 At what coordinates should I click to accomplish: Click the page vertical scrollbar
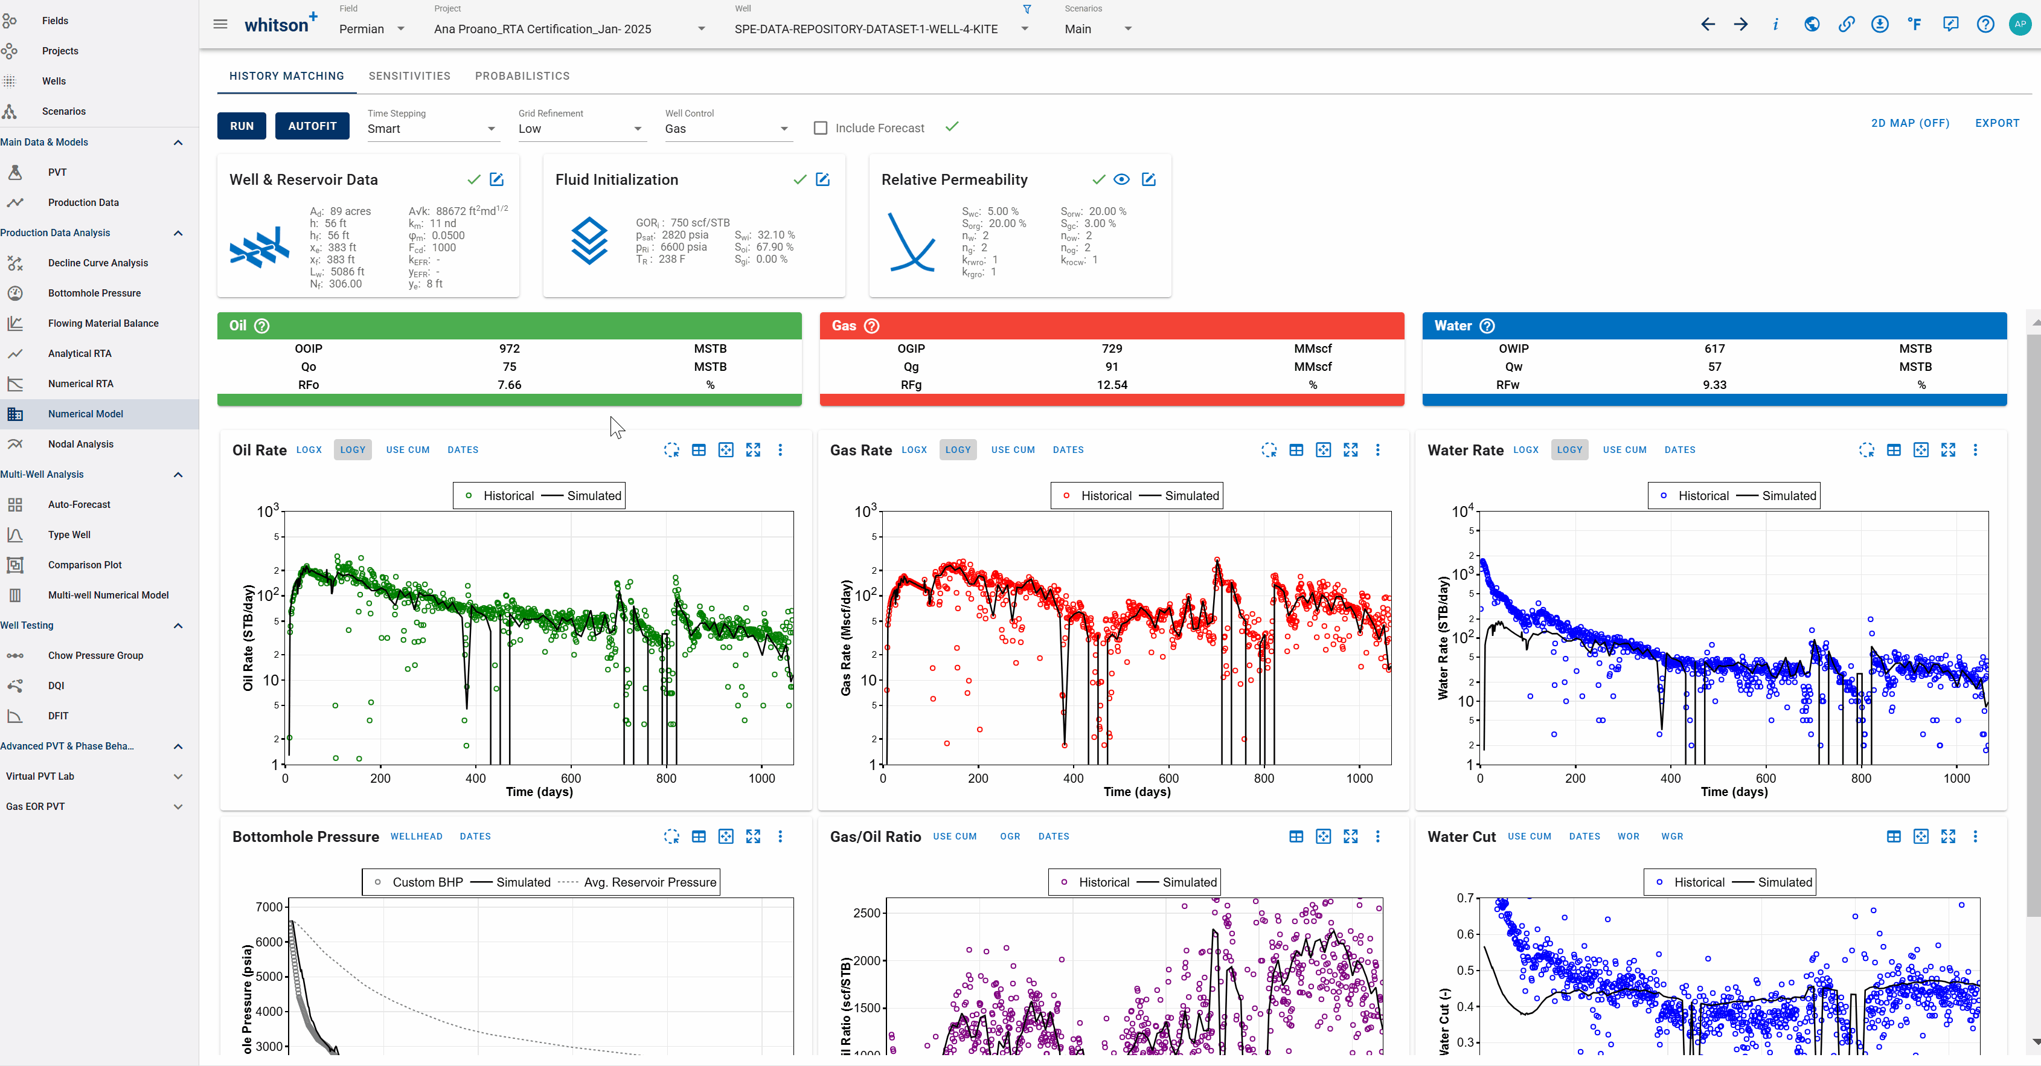(2033, 626)
